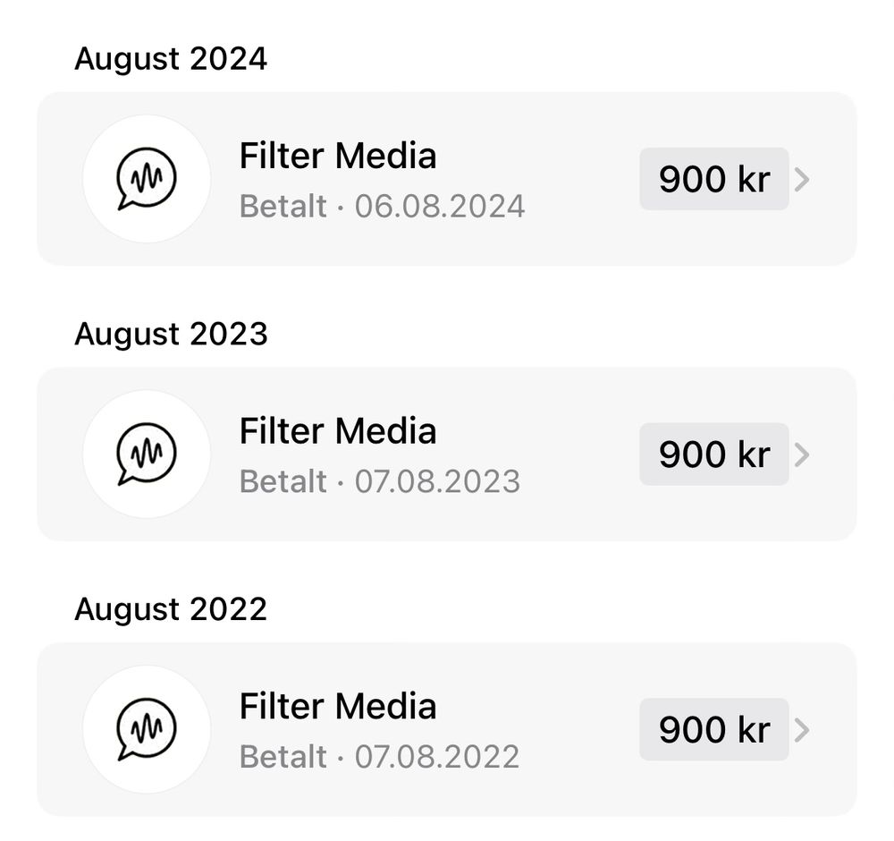Click the soundwave chat icon on the 2022 payment
Viewport: 894px width, 841px height.
[x=147, y=730]
